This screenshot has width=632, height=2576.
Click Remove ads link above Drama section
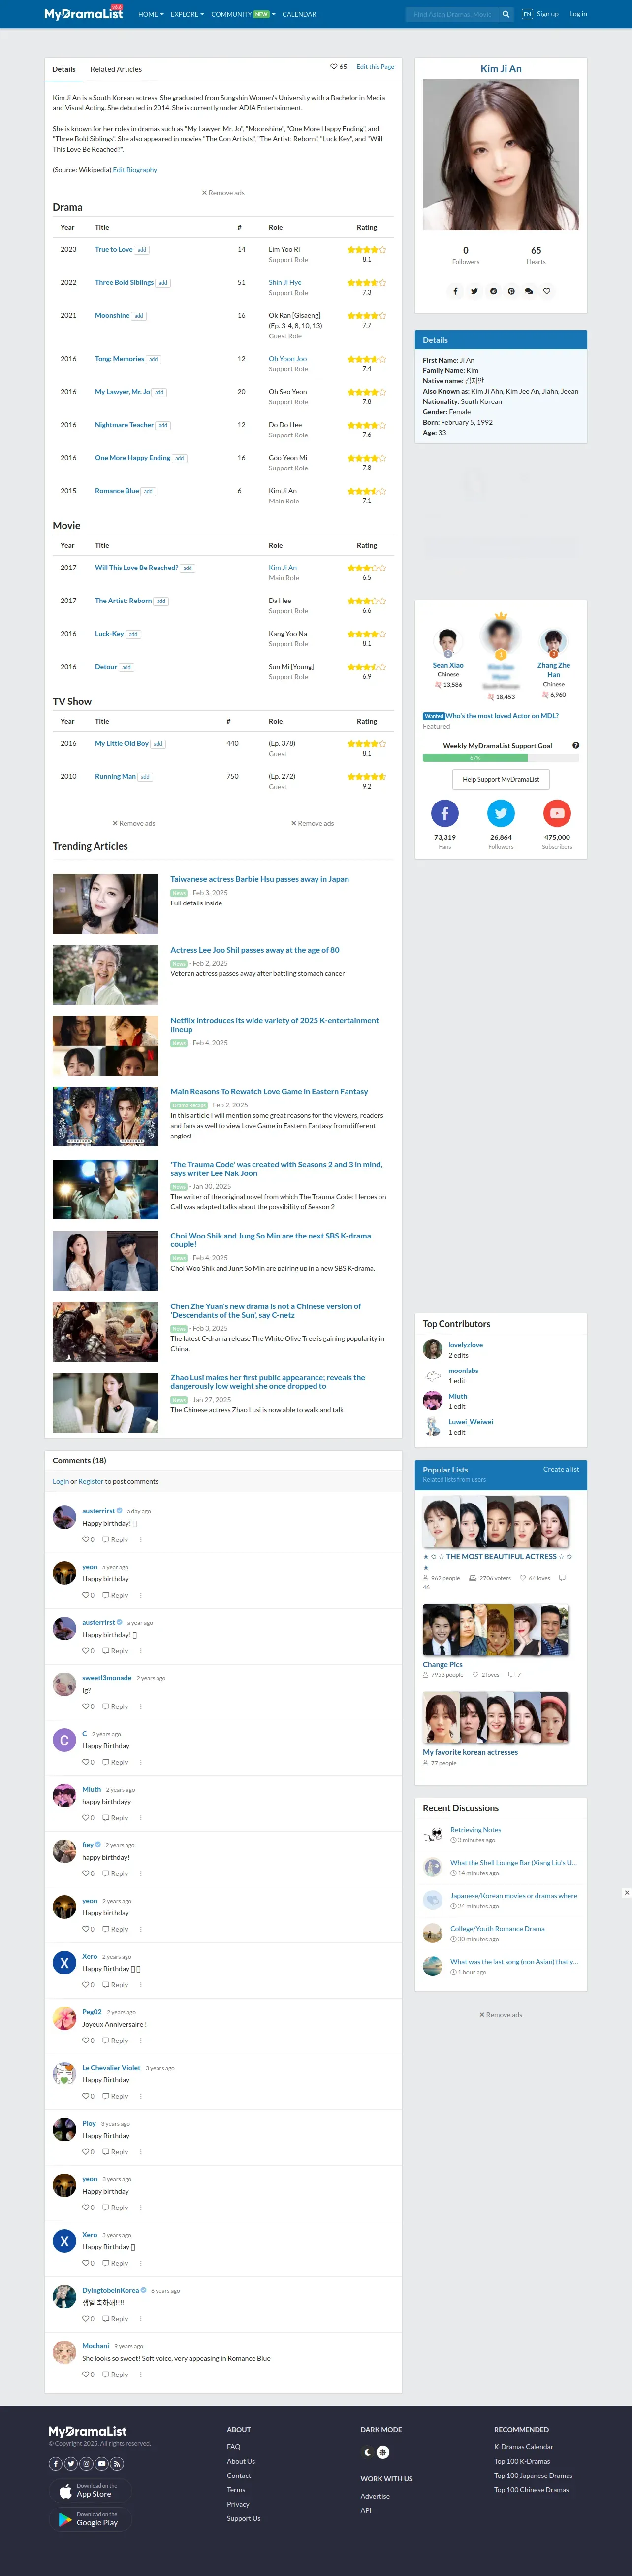pyautogui.click(x=223, y=193)
